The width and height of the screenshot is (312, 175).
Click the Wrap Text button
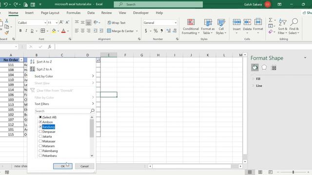117,23
